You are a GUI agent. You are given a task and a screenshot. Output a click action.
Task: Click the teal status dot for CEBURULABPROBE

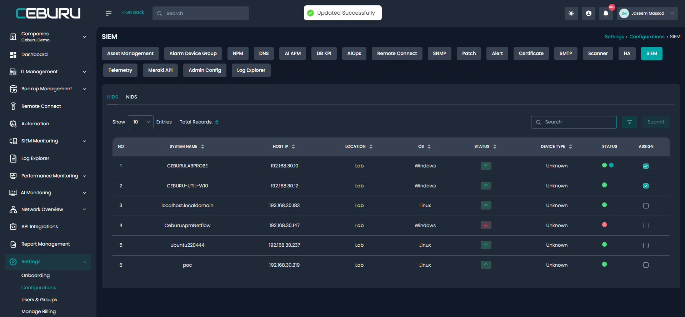click(611, 165)
